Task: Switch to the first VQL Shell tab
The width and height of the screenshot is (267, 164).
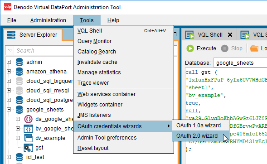Action: pyautogui.click(x=210, y=35)
